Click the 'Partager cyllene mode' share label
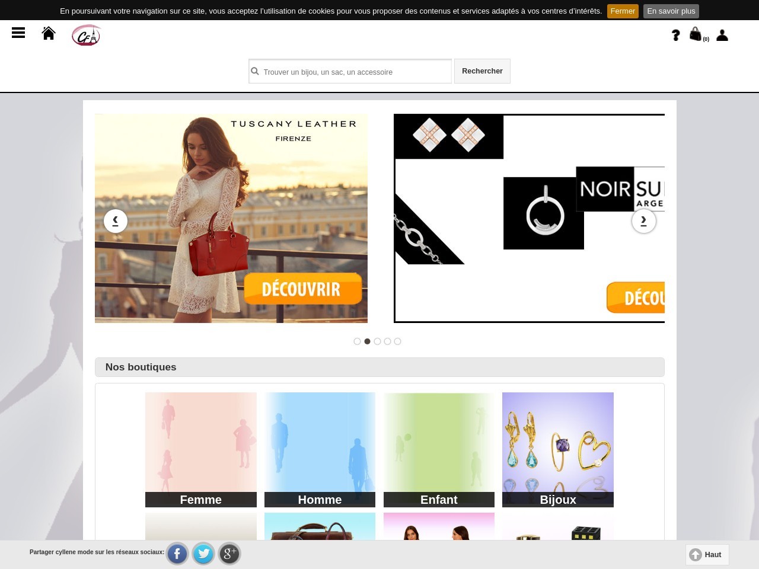This screenshot has height=569, width=759. tap(97, 552)
